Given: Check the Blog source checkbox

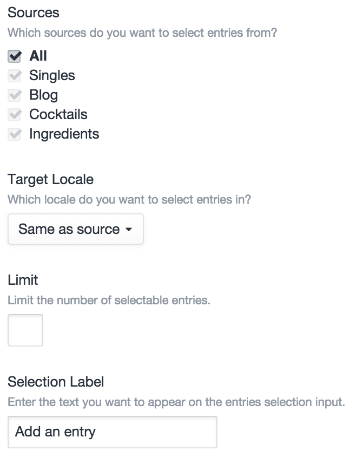Looking at the screenshot, I should (14, 95).
